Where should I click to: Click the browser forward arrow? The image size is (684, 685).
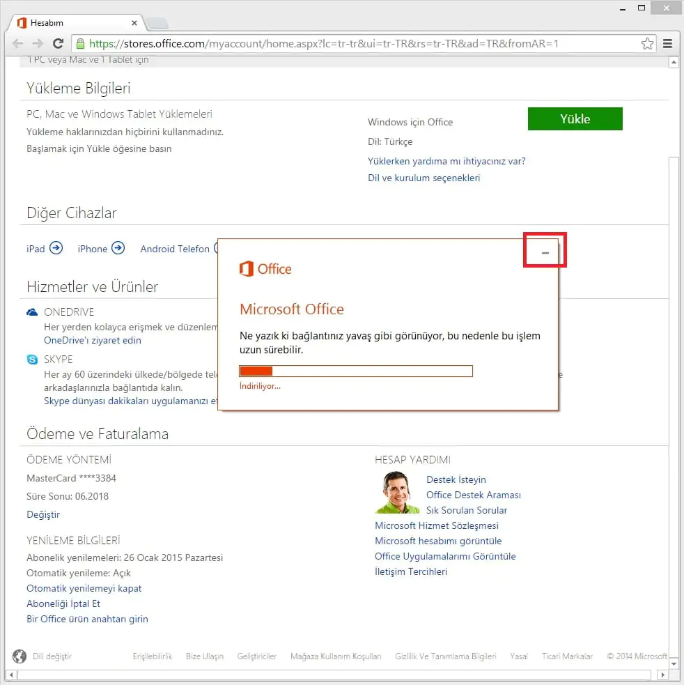tap(38, 44)
